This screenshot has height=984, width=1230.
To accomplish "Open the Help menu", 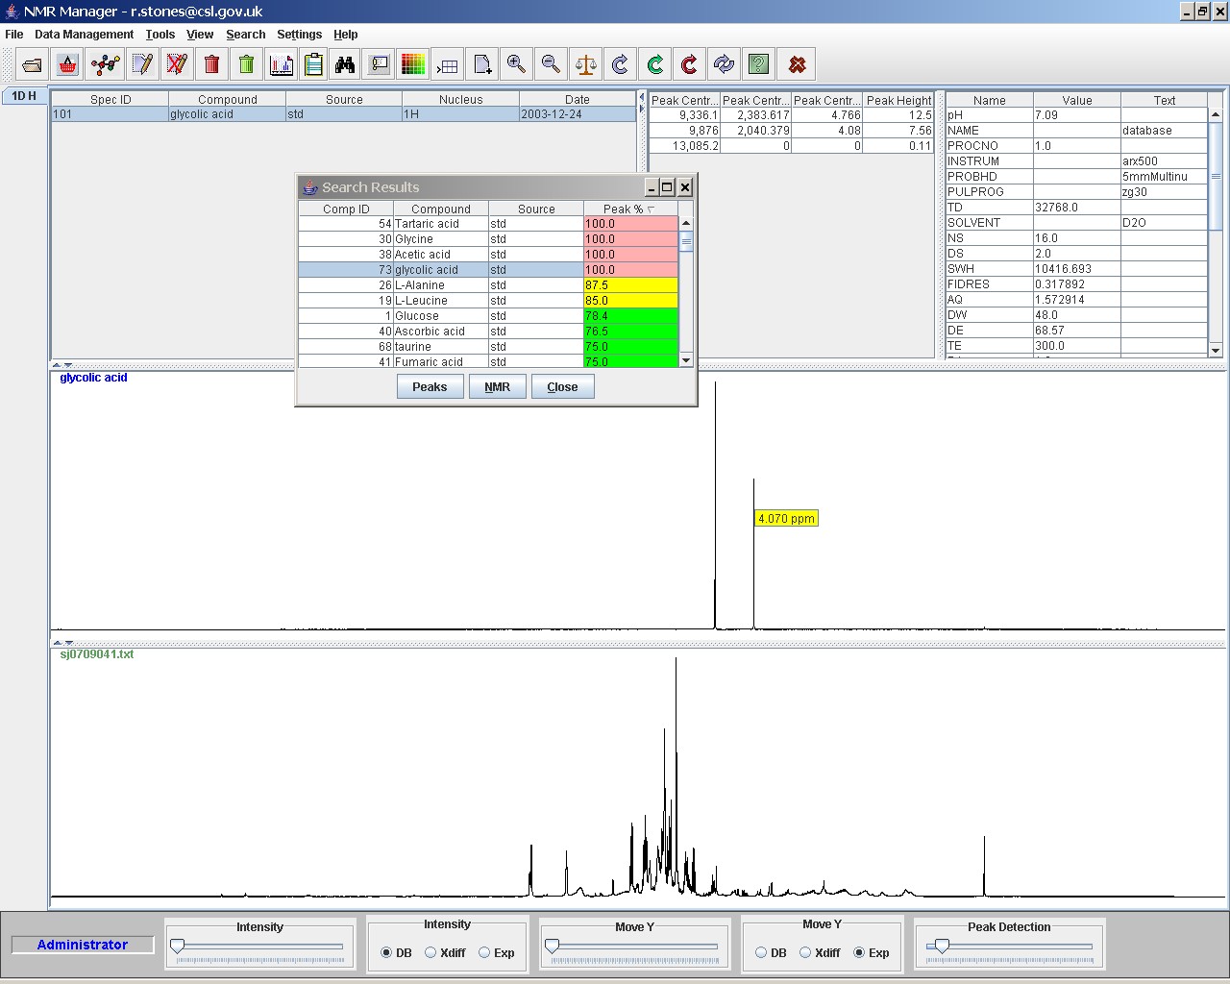I will tap(346, 34).
